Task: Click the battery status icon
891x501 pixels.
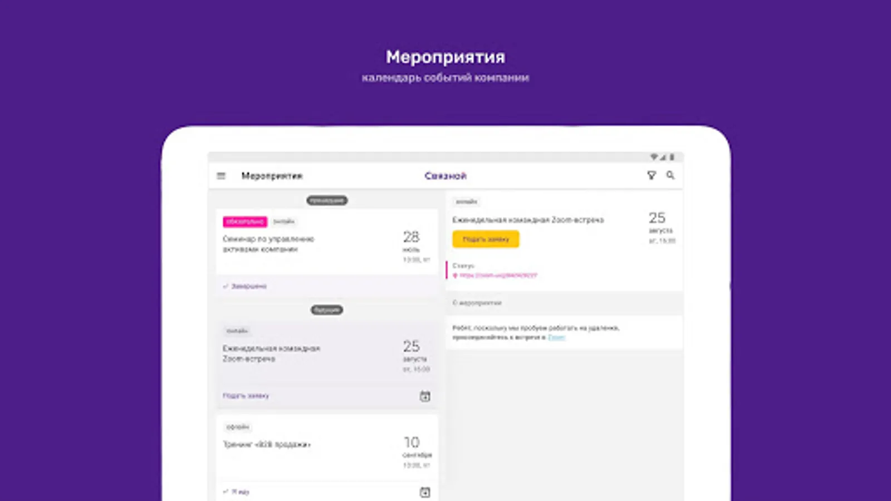Action: tap(672, 157)
